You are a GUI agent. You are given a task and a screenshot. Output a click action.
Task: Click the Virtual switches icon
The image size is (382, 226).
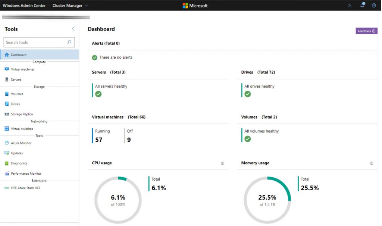(x=7, y=129)
